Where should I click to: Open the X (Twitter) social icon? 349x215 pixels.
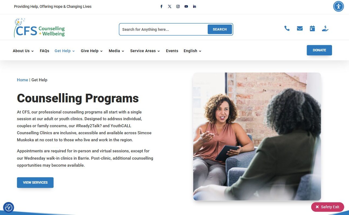click(x=170, y=6)
